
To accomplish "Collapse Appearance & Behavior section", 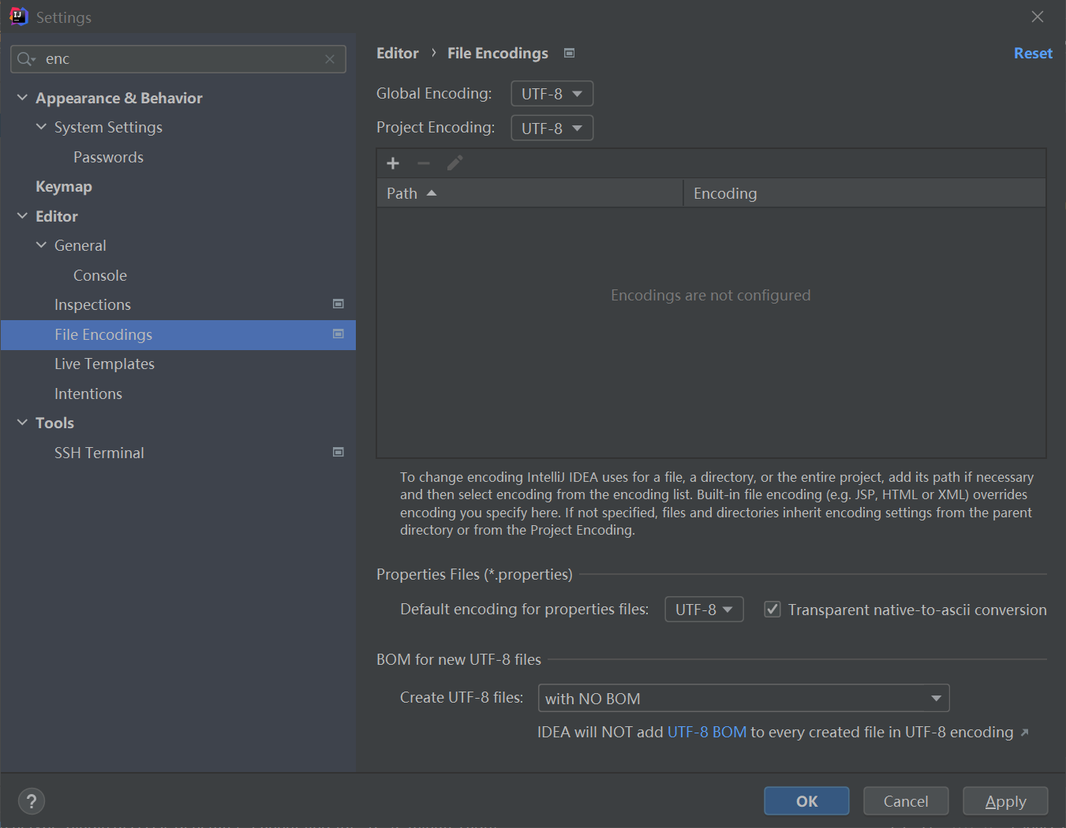I will pyautogui.click(x=22, y=98).
